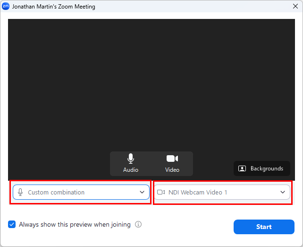The image size is (303, 247).
Task: Click the Backgrounds person-frame icon
Action: (242, 168)
